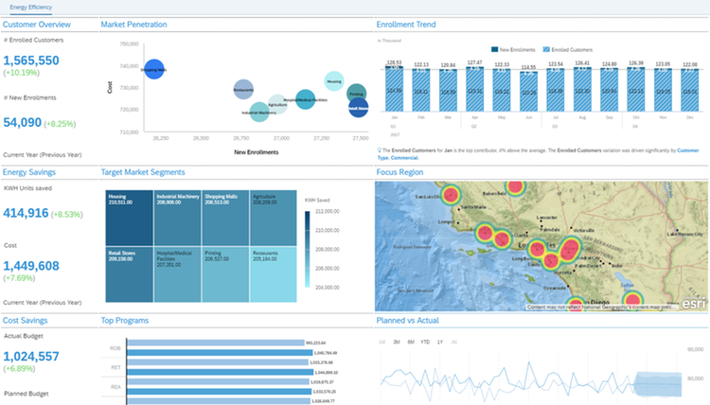Click the lightbulb insight icon under Enrollment Trend
Screen dimensions: 710x405
click(380, 150)
